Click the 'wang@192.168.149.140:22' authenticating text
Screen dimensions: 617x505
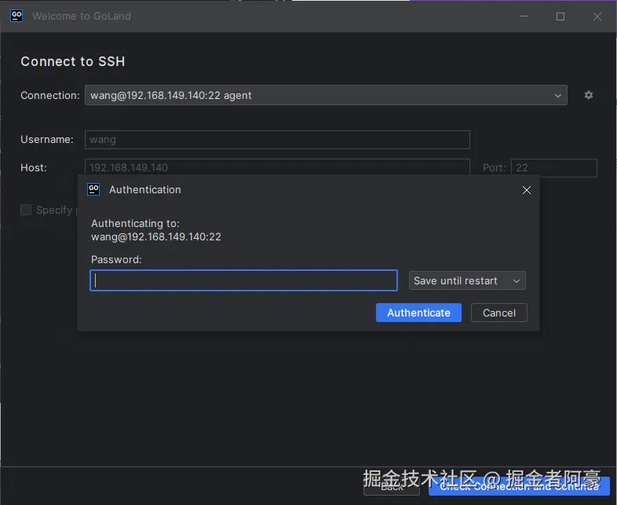coord(156,237)
